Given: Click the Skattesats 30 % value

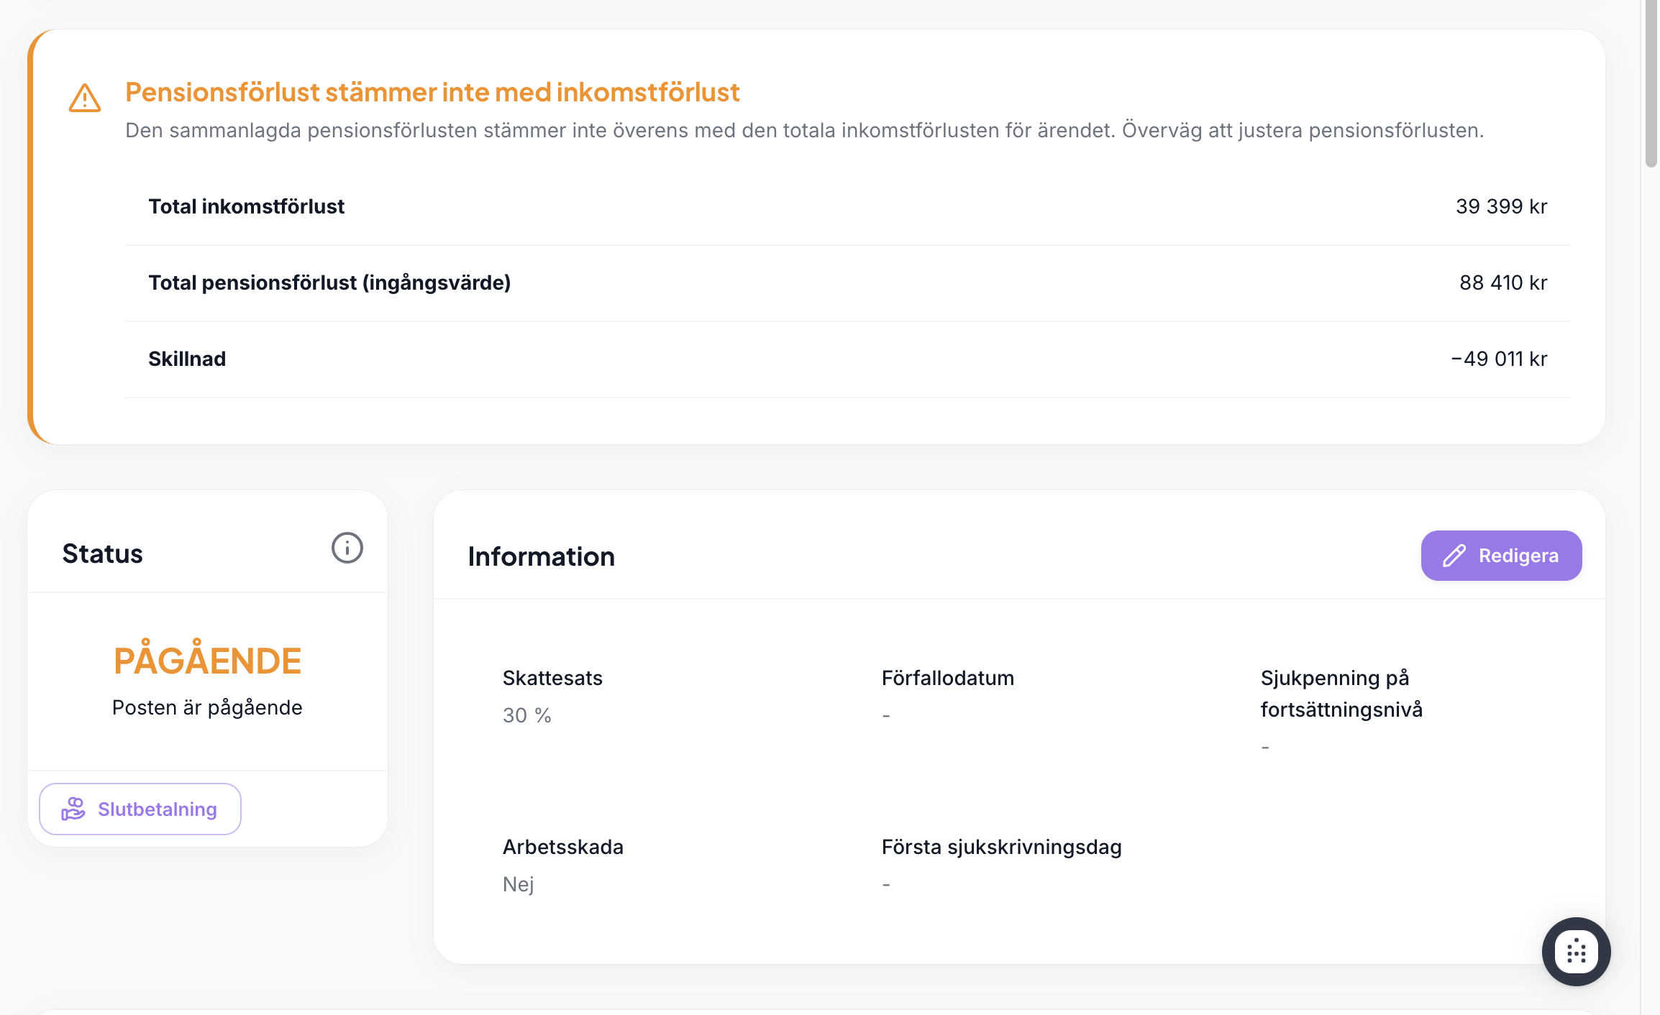Looking at the screenshot, I should point(526,716).
